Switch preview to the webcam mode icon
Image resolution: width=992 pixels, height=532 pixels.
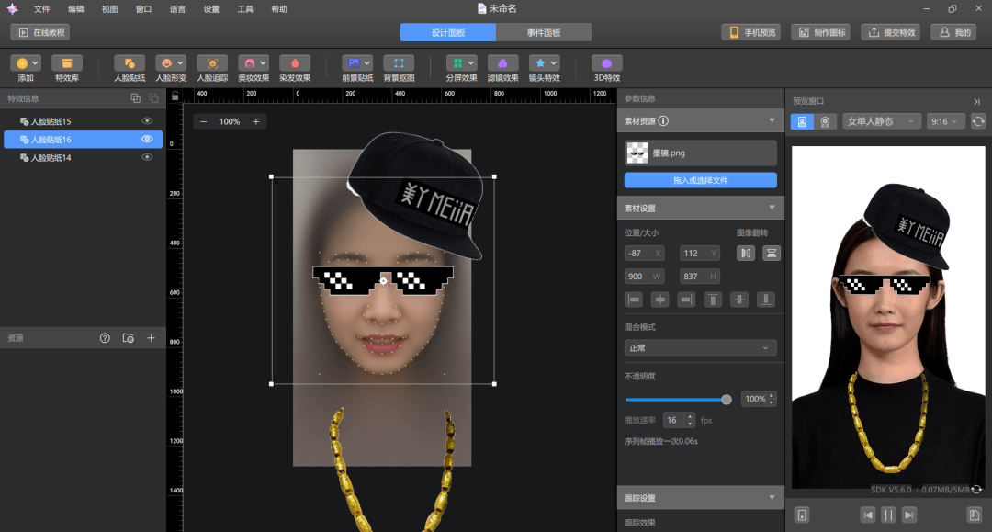coord(825,121)
